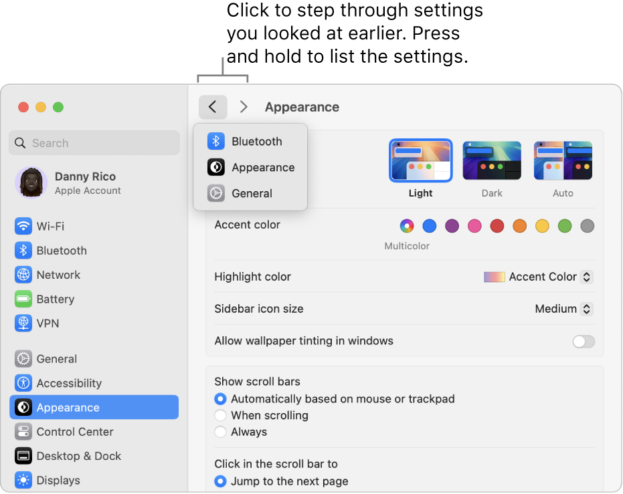Choose the Auto appearance thumbnail
Viewport: 623px width, 494px height.
coord(563,160)
